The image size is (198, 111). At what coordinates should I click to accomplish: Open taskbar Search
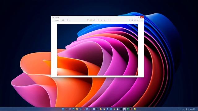pyautogui.click(x=67, y=109)
